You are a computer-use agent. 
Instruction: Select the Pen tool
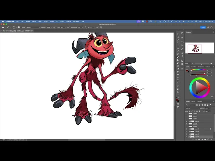point(178,77)
